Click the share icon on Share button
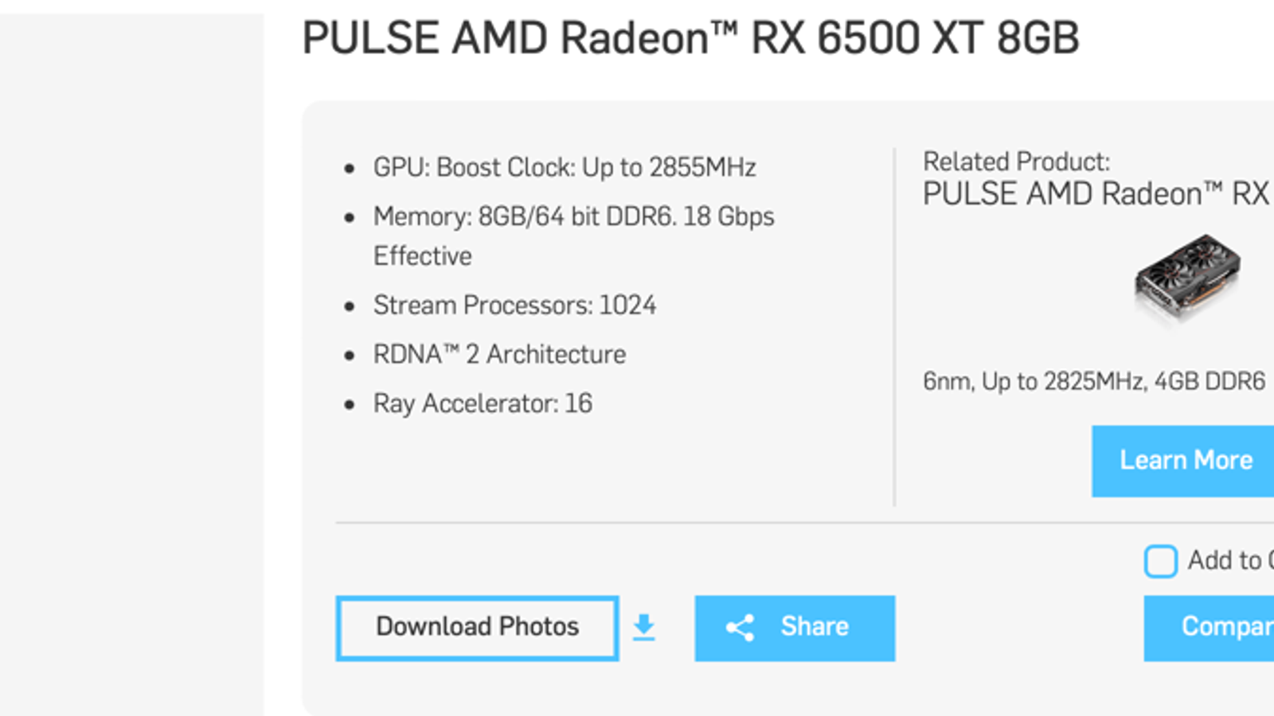This screenshot has height=716, width=1274. click(x=740, y=628)
